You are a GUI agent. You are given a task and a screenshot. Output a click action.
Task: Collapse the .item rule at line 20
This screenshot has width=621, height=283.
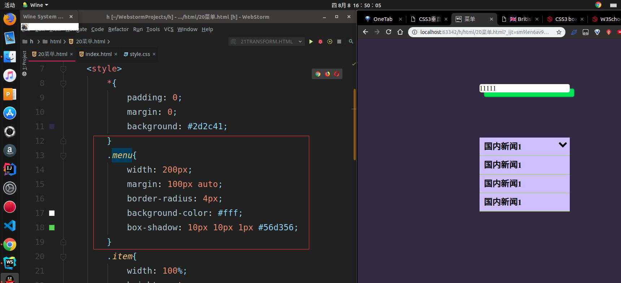(x=63, y=256)
